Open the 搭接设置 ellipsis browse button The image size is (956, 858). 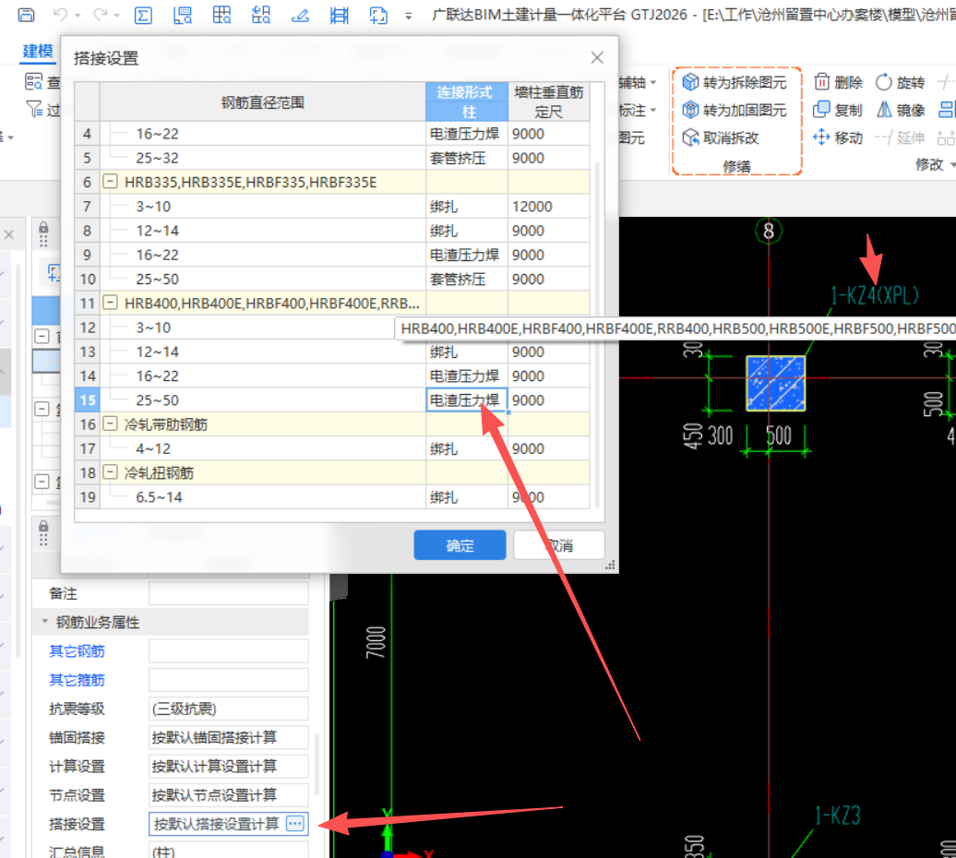(x=295, y=824)
